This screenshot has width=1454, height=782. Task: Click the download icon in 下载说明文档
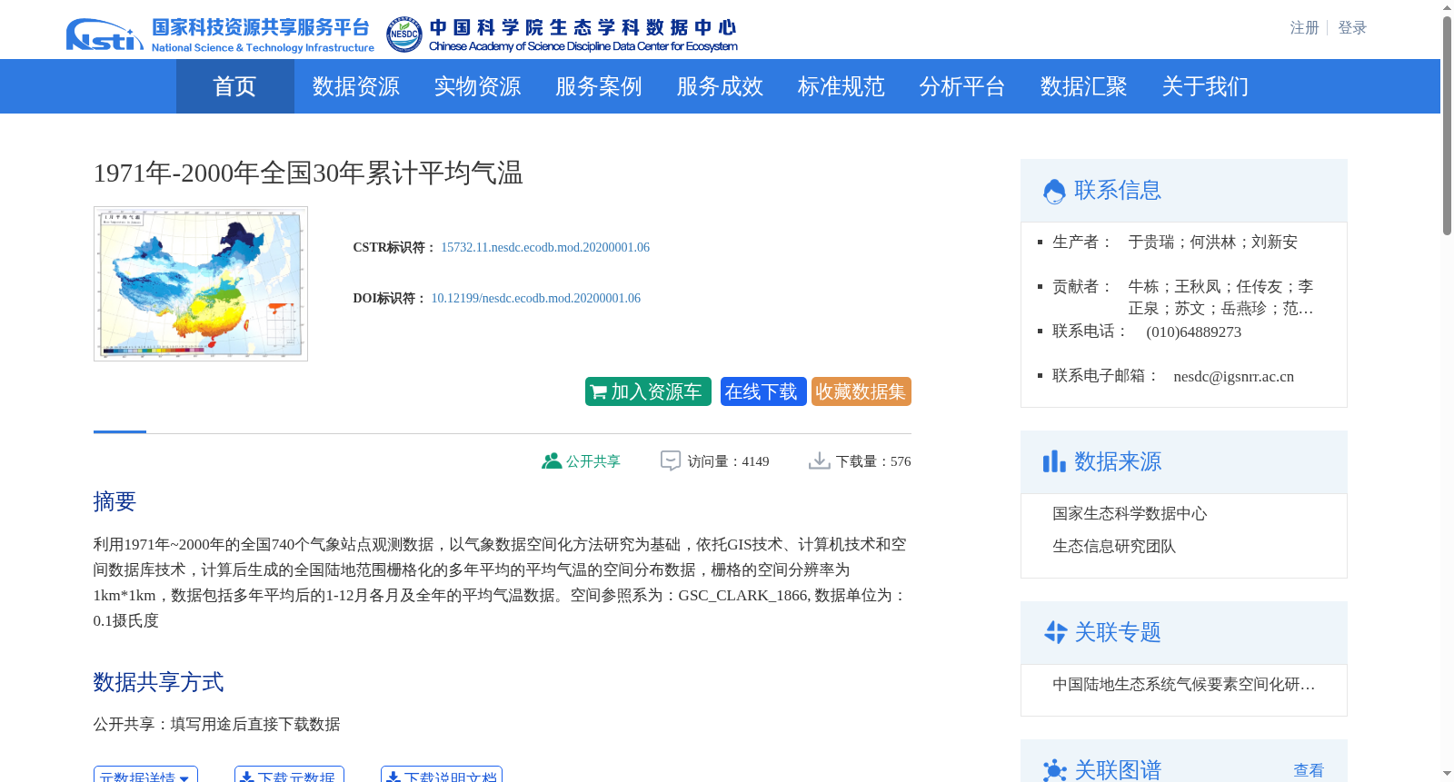pyautogui.click(x=393, y=778)
